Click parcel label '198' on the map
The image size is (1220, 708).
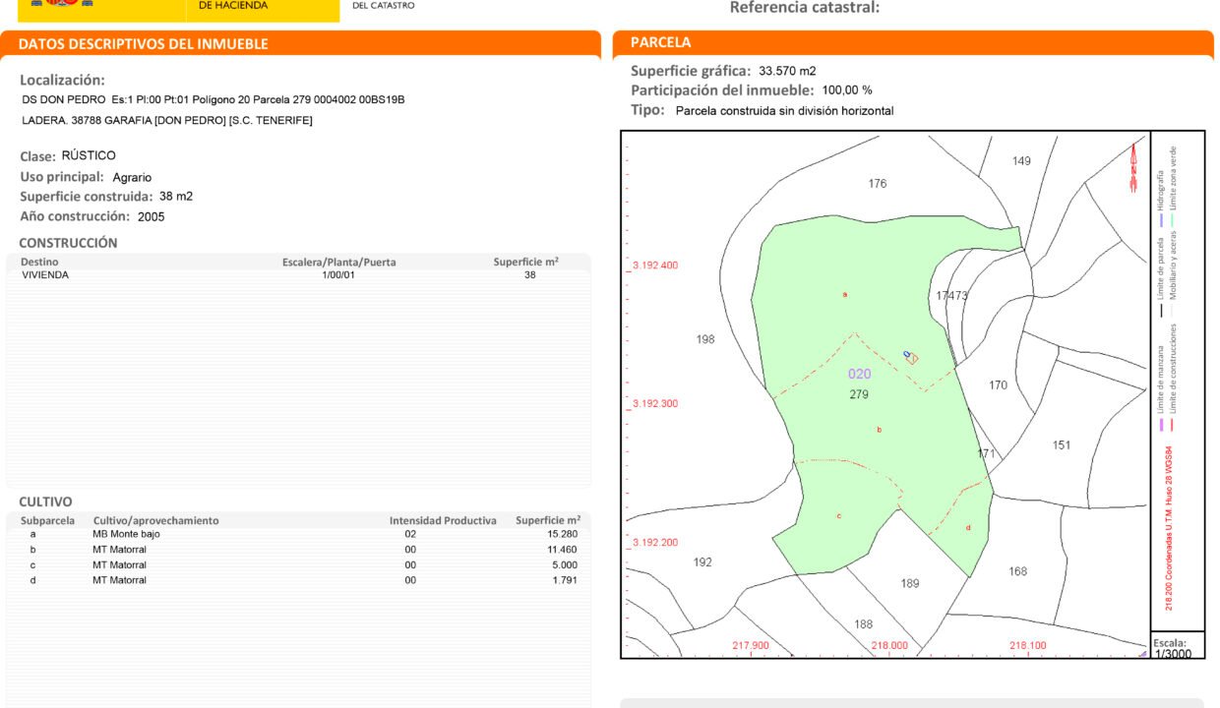click(x=705, y=339)
